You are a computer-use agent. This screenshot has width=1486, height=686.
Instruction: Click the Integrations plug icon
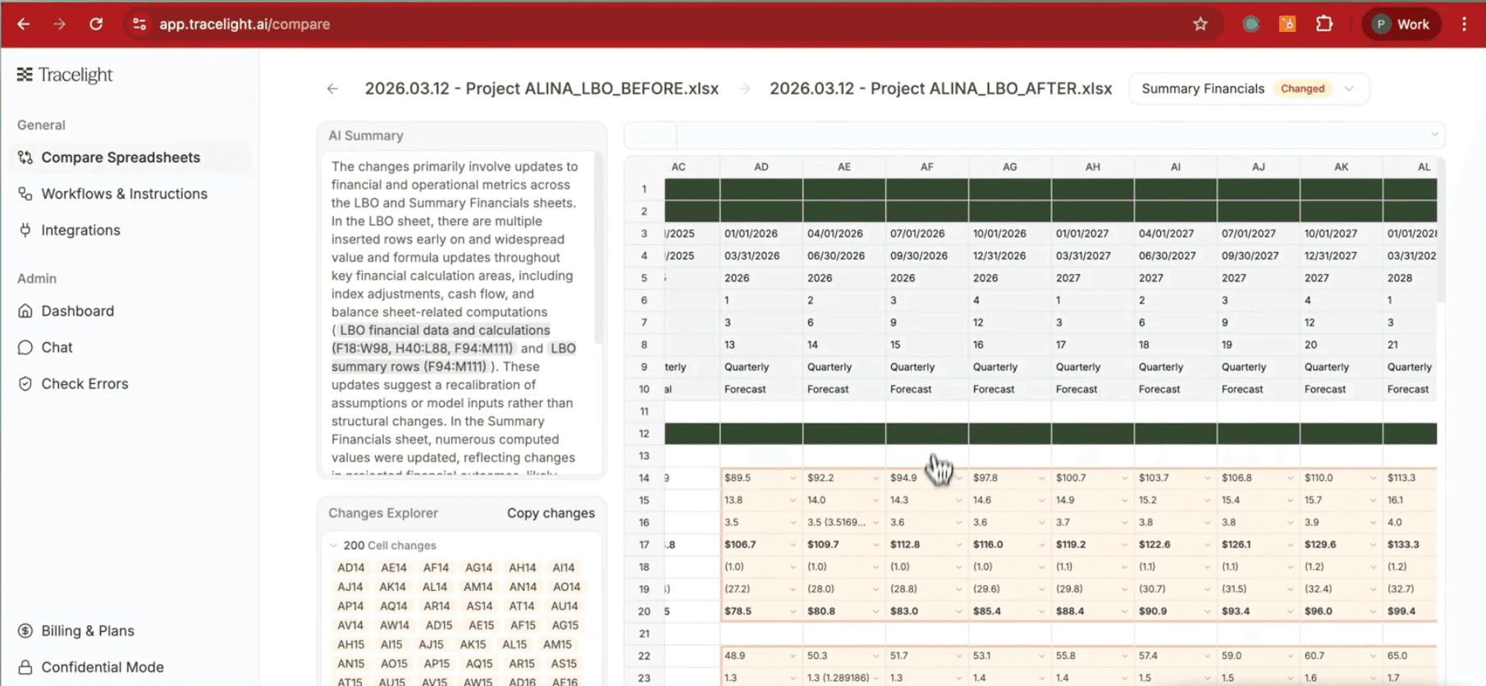pos(25,230)
